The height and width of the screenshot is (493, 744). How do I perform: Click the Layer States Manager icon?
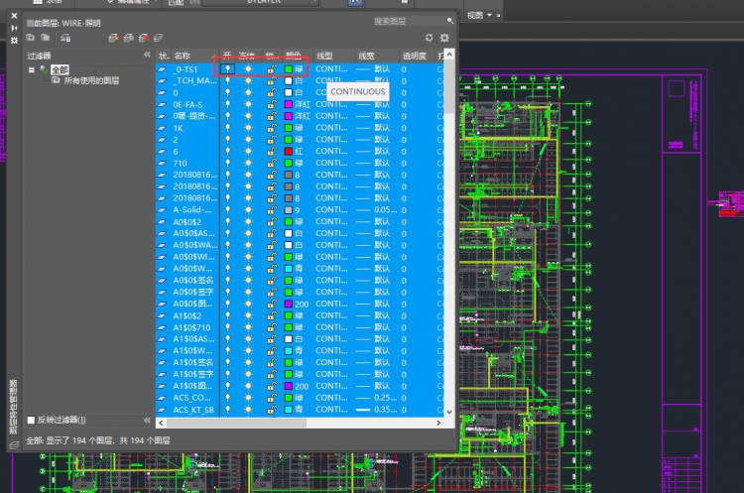pyautogui.click(x=64, y=38)
